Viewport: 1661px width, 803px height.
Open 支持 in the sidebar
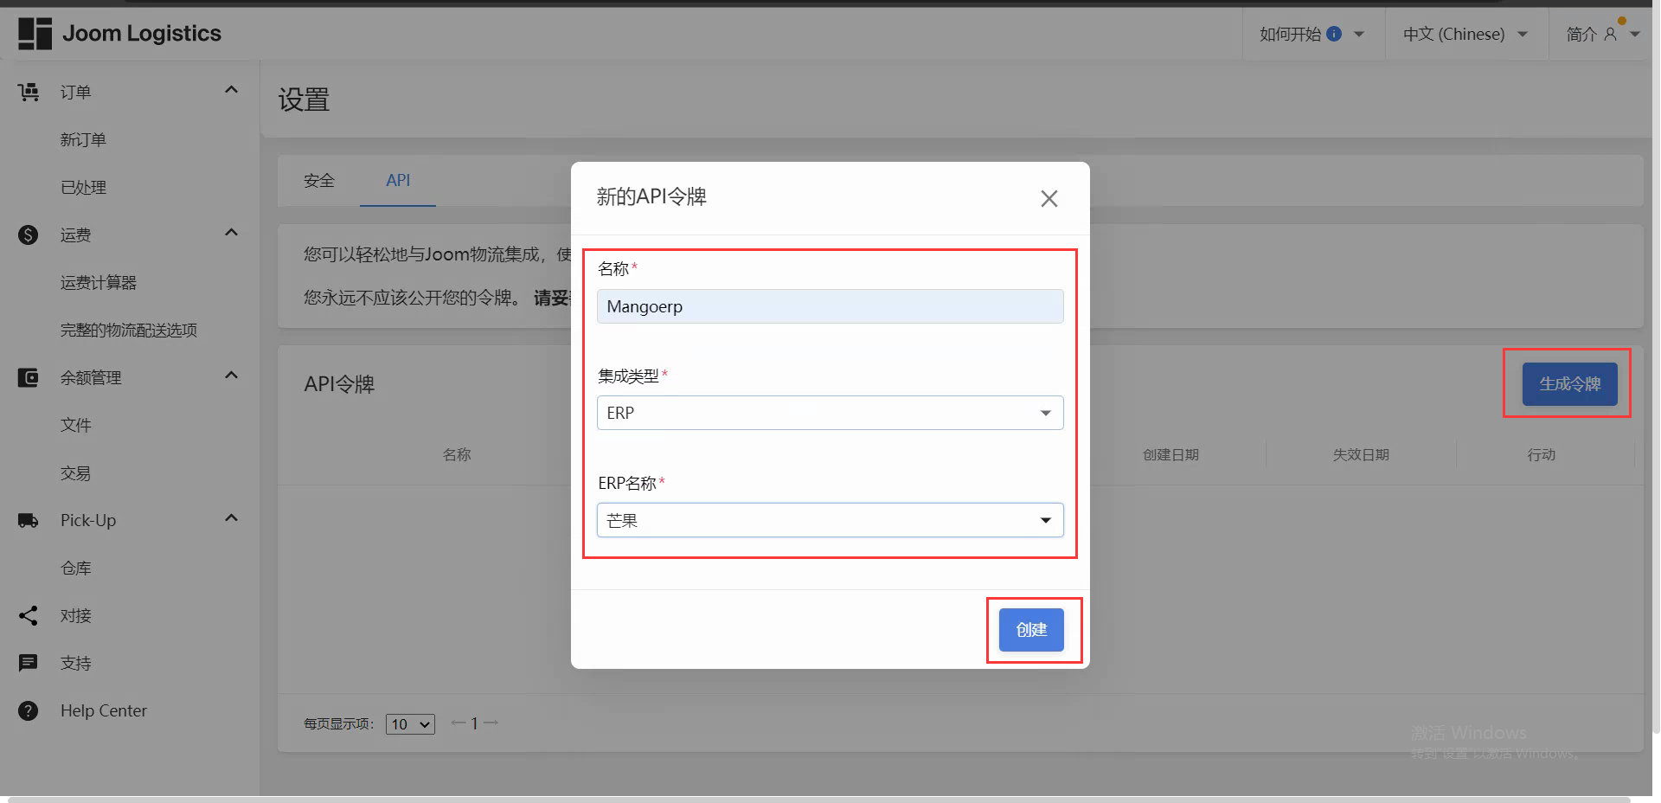pyautogui.click(x=75, y=663)
